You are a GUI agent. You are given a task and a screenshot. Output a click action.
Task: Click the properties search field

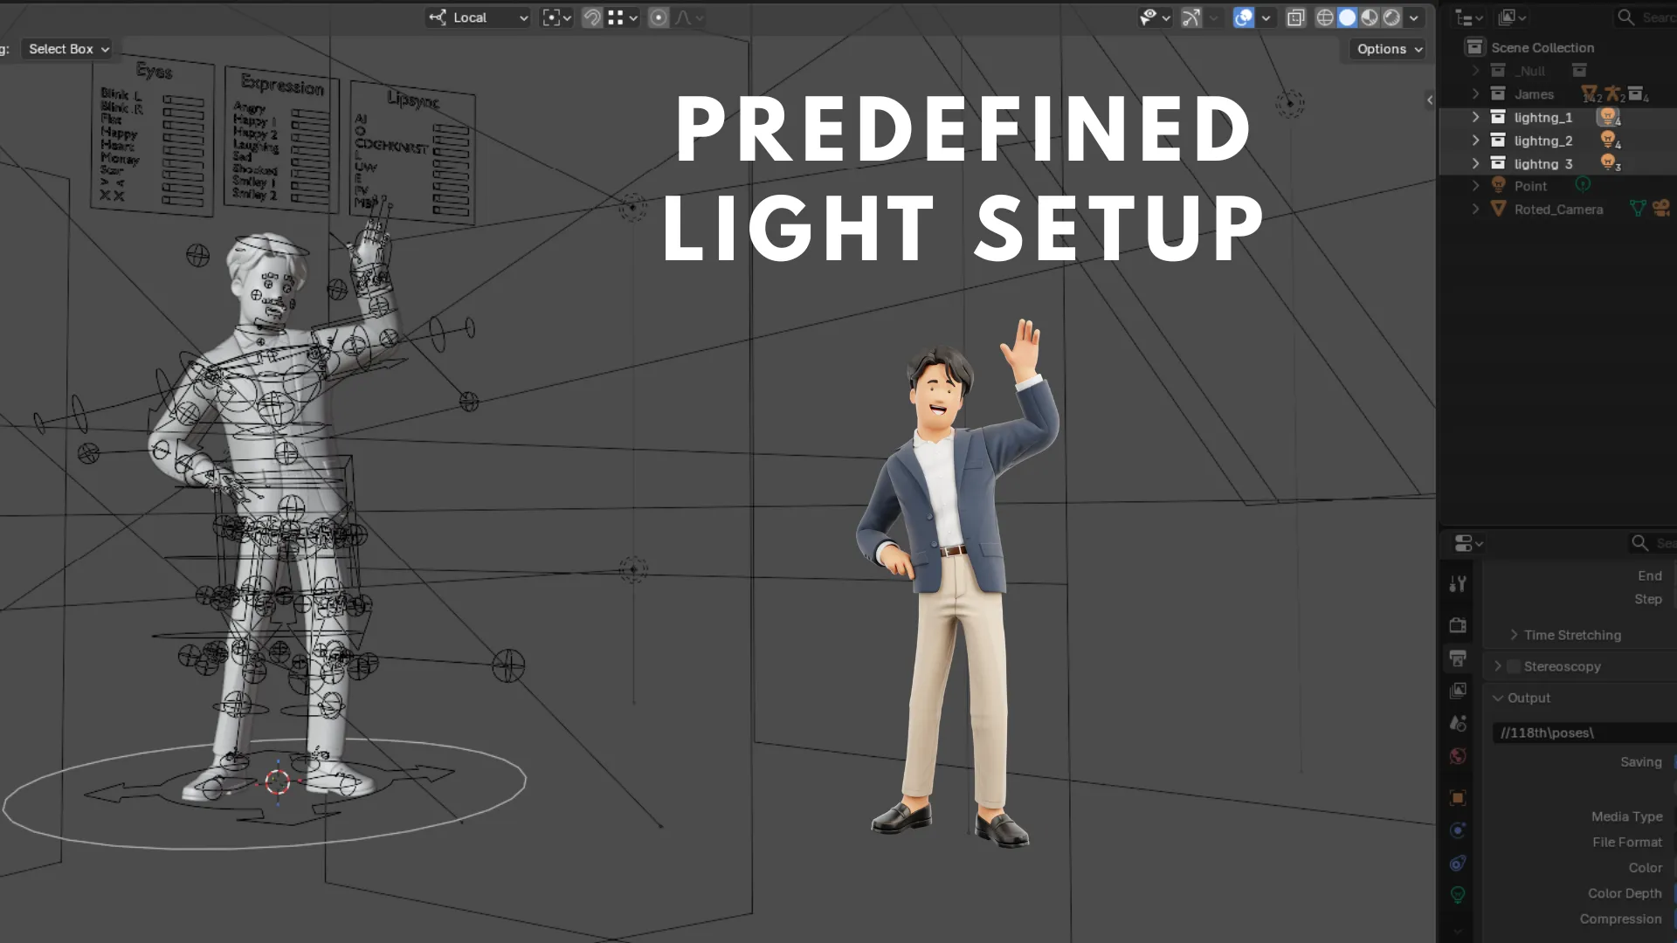coord(1653,543)
